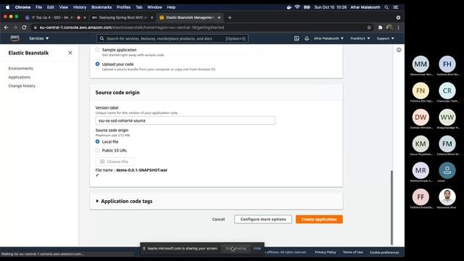
Task: Click the Version label input field
Action: click(x=186, y=120)
